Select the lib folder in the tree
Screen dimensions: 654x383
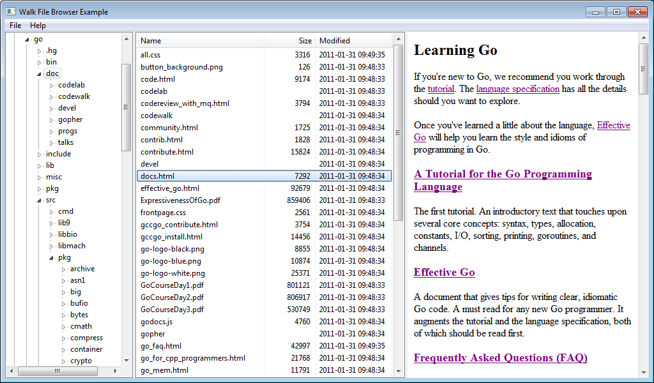coord(50,165)
